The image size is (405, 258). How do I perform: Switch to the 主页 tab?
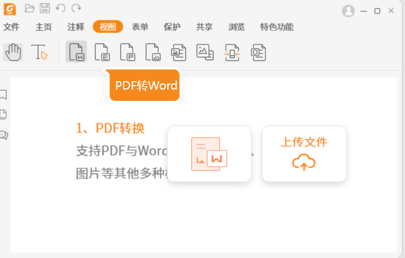click(x=43, y=27)
